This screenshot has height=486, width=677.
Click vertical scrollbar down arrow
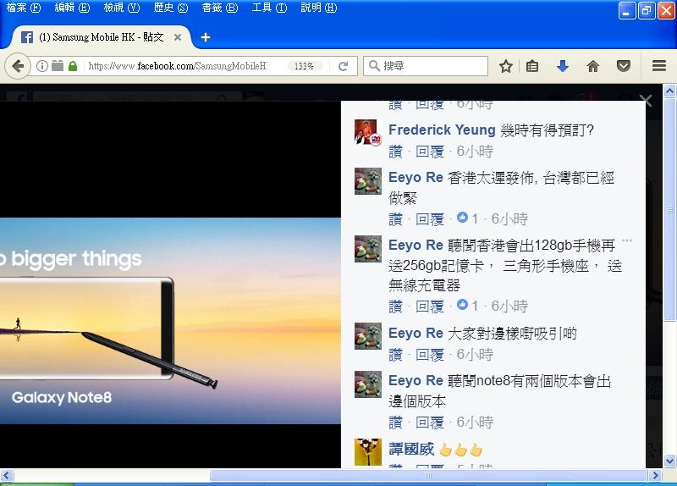[x=669, y=461]
